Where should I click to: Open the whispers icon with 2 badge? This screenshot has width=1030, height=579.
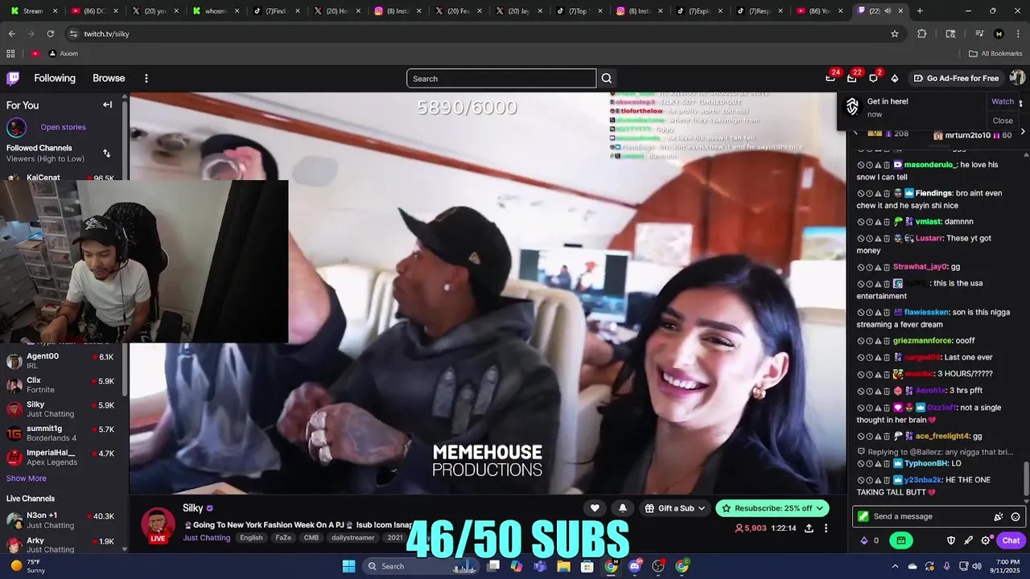coord(873,78)
